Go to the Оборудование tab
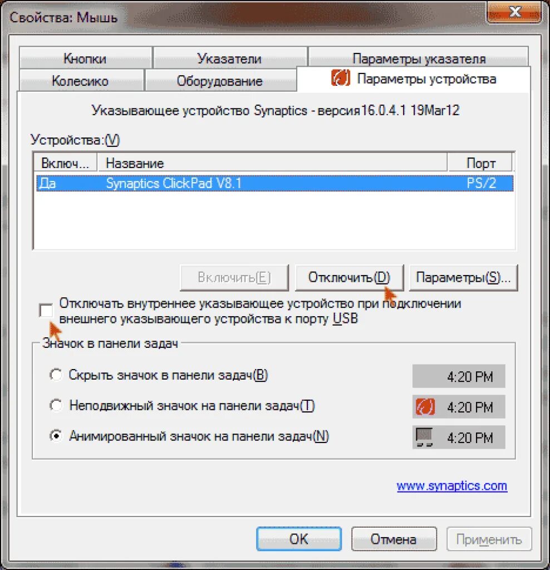 click(x=220, y=80)
